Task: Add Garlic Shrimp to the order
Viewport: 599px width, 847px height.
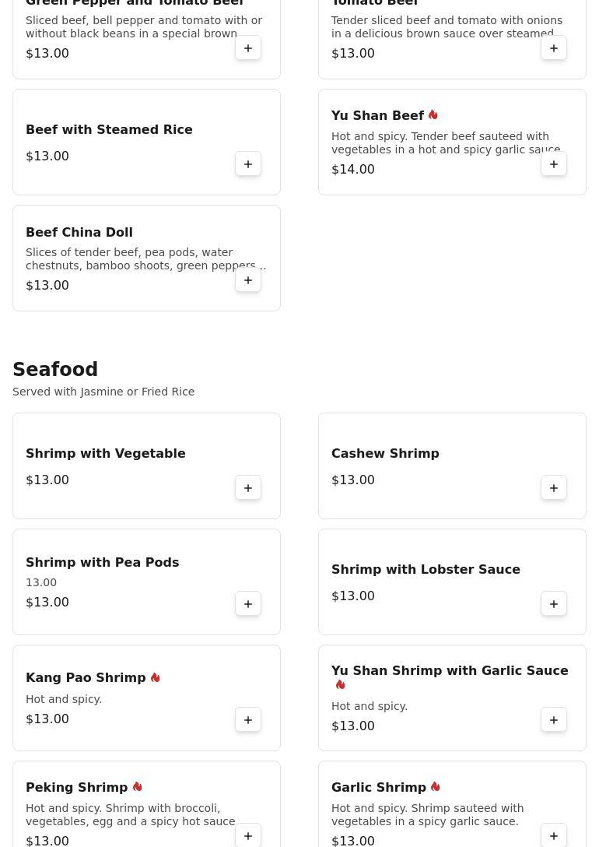Action: point(554,835)
